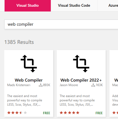Click the 1385 Results heading

[x=19, y=42]
